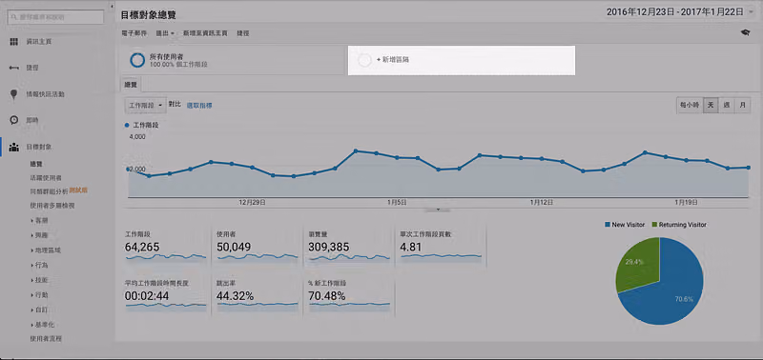Select the 即時 real-time clock icon
The width and height of the screenshot is (763, 360).
pos(13,120)
